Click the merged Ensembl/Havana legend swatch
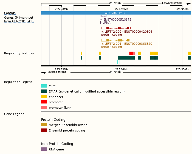192x154 pixels. [x=44, y=125]
